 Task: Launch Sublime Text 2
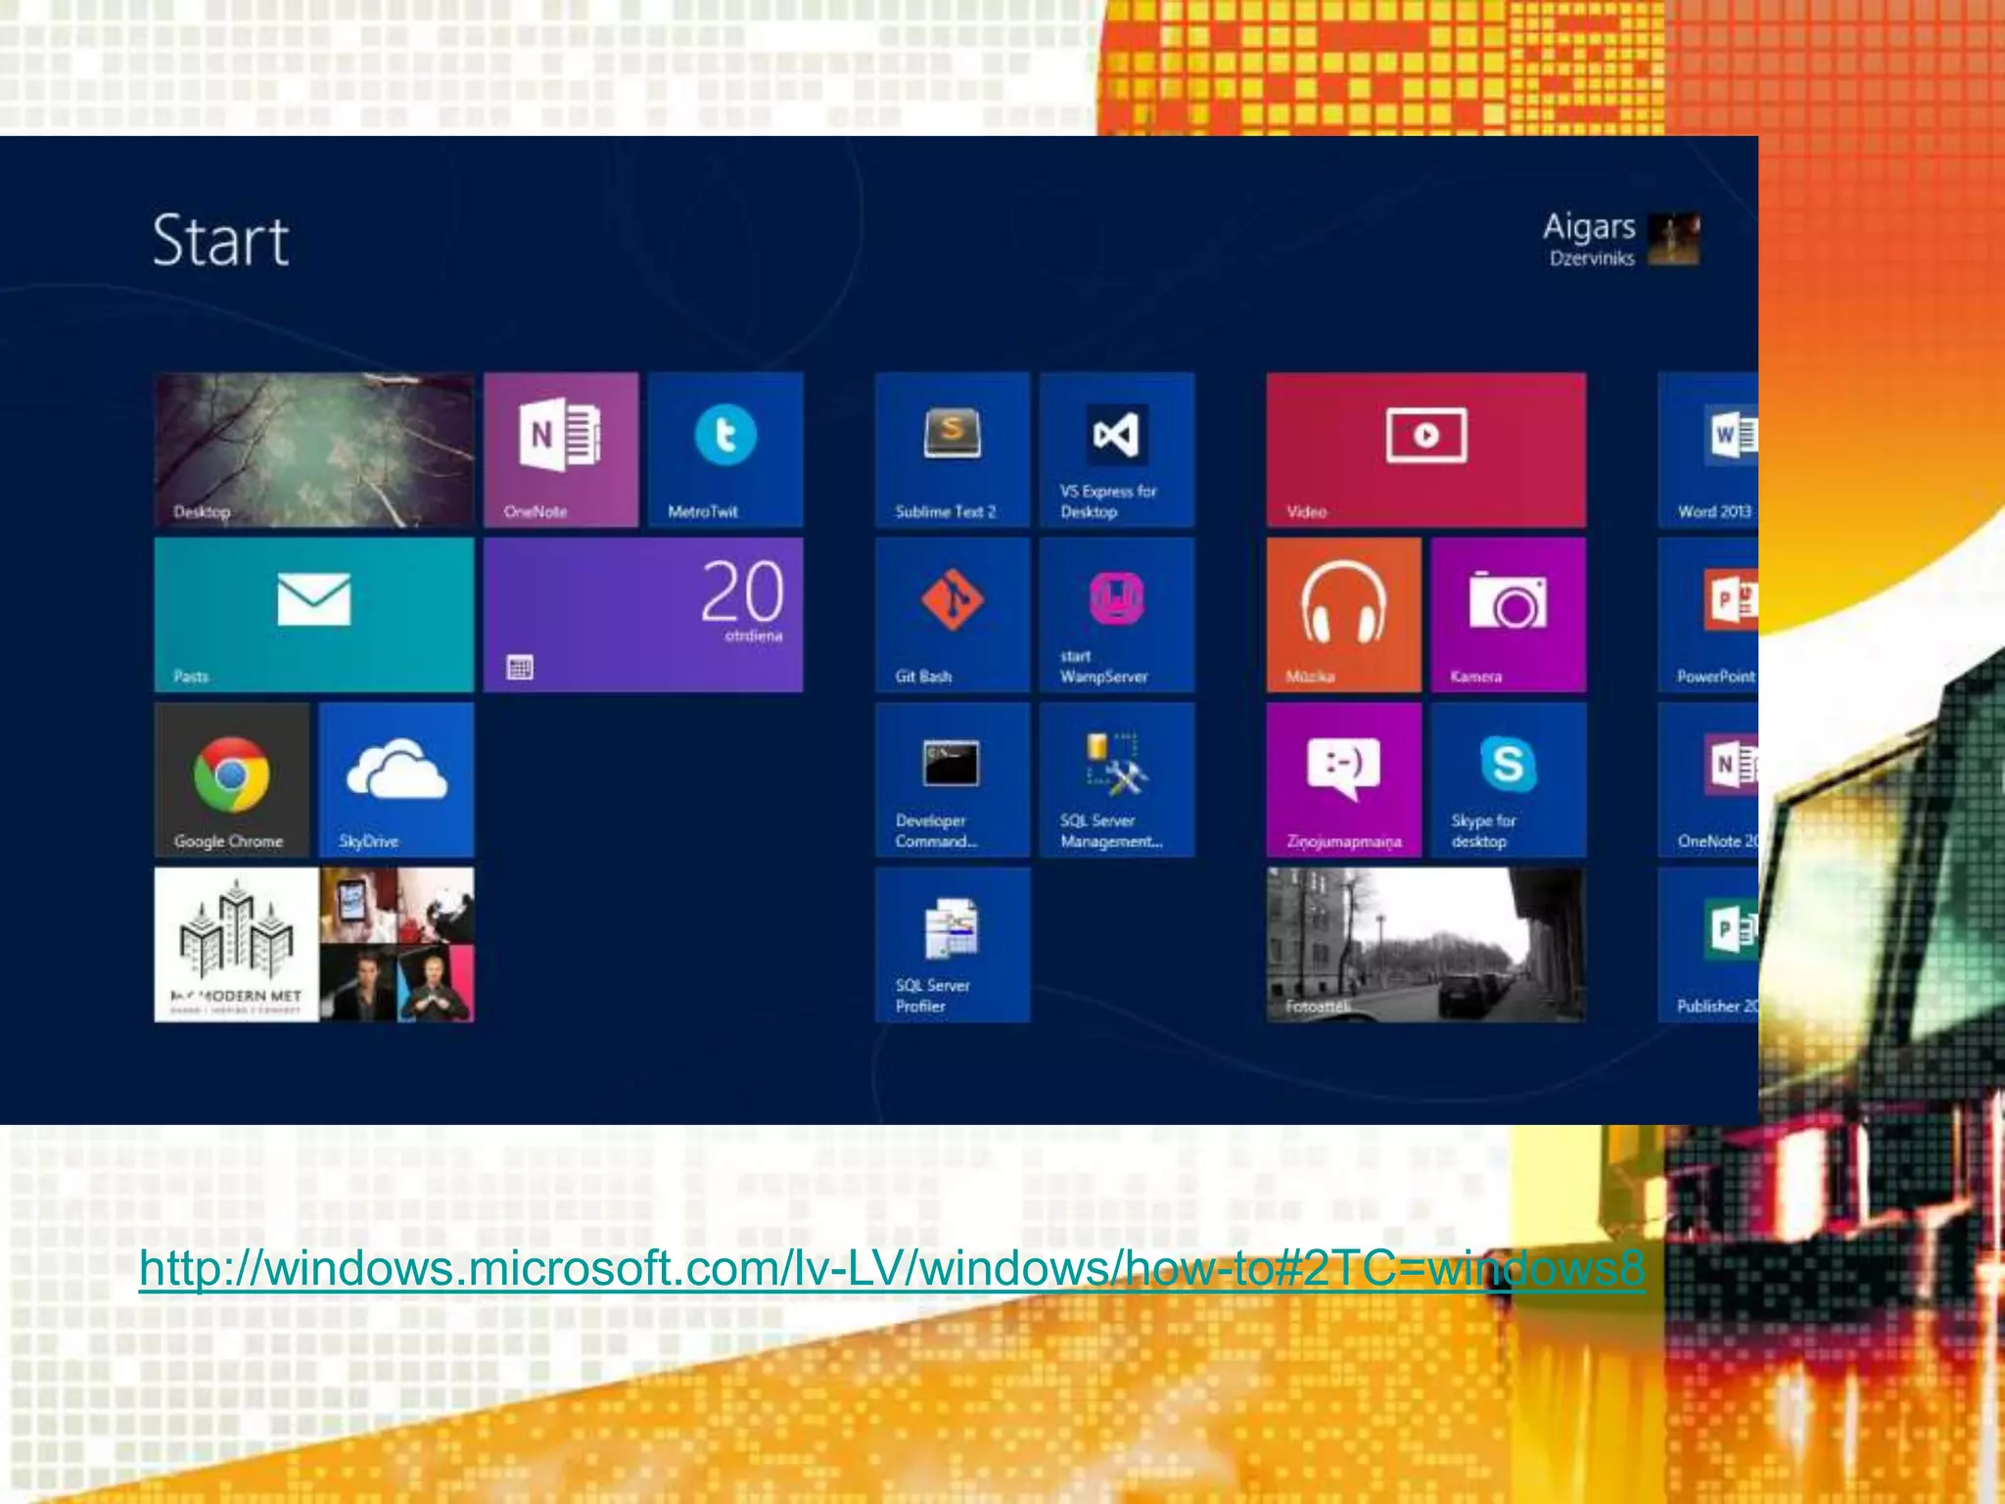(953, 449)
